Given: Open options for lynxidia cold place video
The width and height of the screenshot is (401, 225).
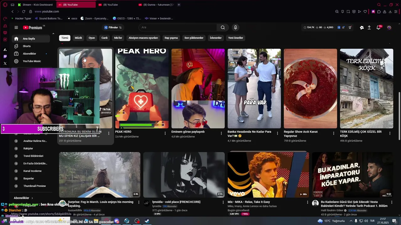Looking at the screenshot, I should [223, 202].
